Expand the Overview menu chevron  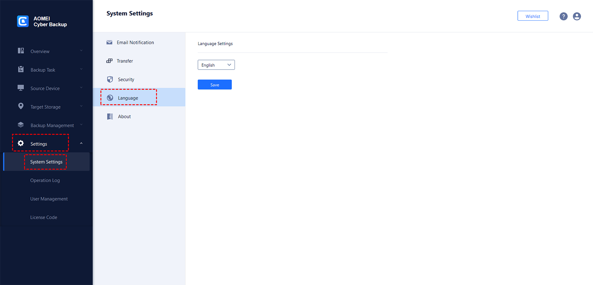[81, 51]
